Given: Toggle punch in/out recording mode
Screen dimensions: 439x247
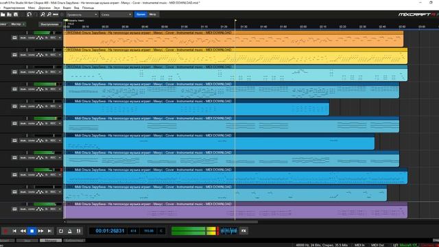Looking at the screenshot, I should 79,231.
